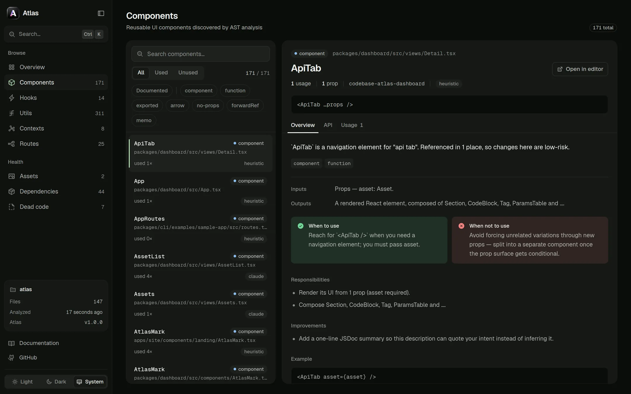
Task: Select the AssetList component row
Action: coord(200,266)
